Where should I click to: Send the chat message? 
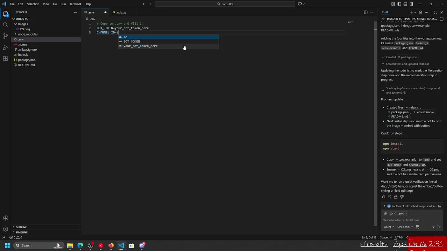[x=439, y=227]
